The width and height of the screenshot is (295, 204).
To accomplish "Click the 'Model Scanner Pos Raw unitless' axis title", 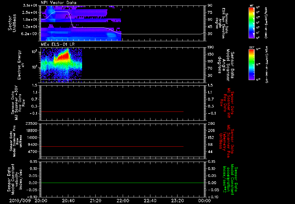I will 16,141.
